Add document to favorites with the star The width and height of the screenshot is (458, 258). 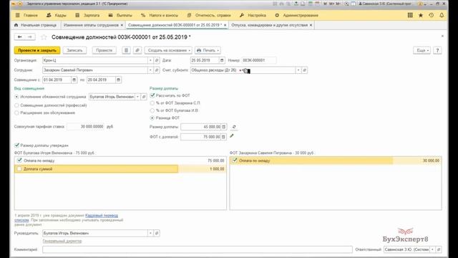tap(44, 37)
